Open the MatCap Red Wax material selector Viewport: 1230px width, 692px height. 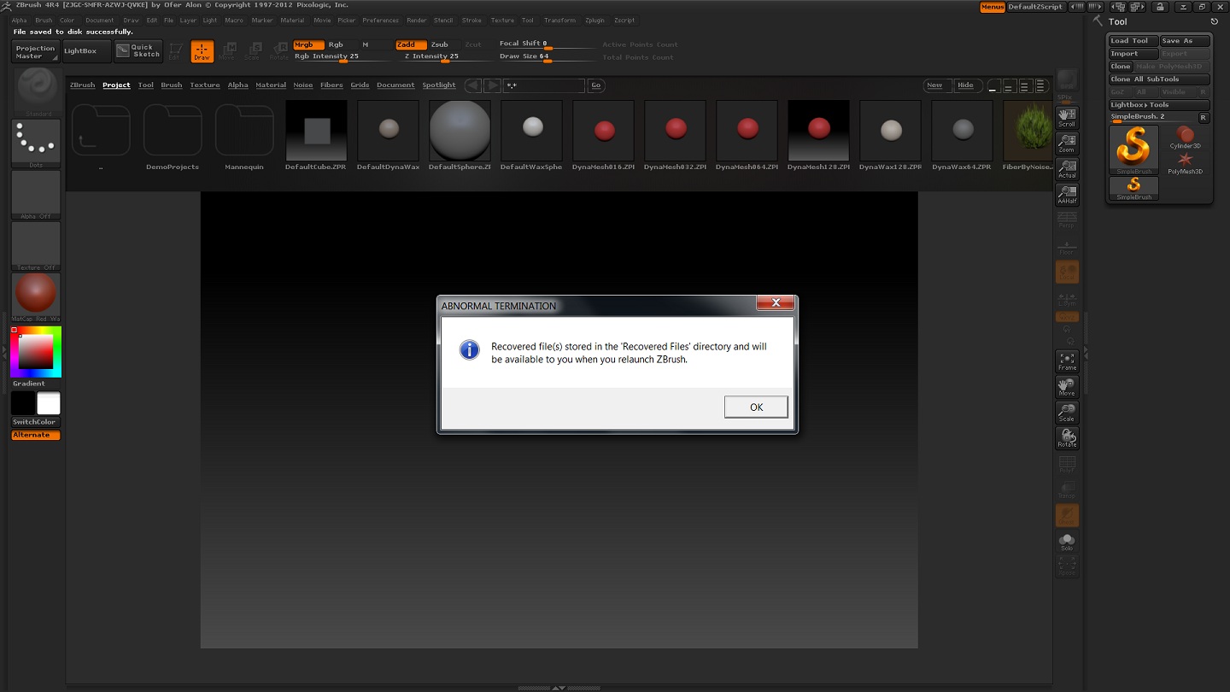click(x=36, y=297)
